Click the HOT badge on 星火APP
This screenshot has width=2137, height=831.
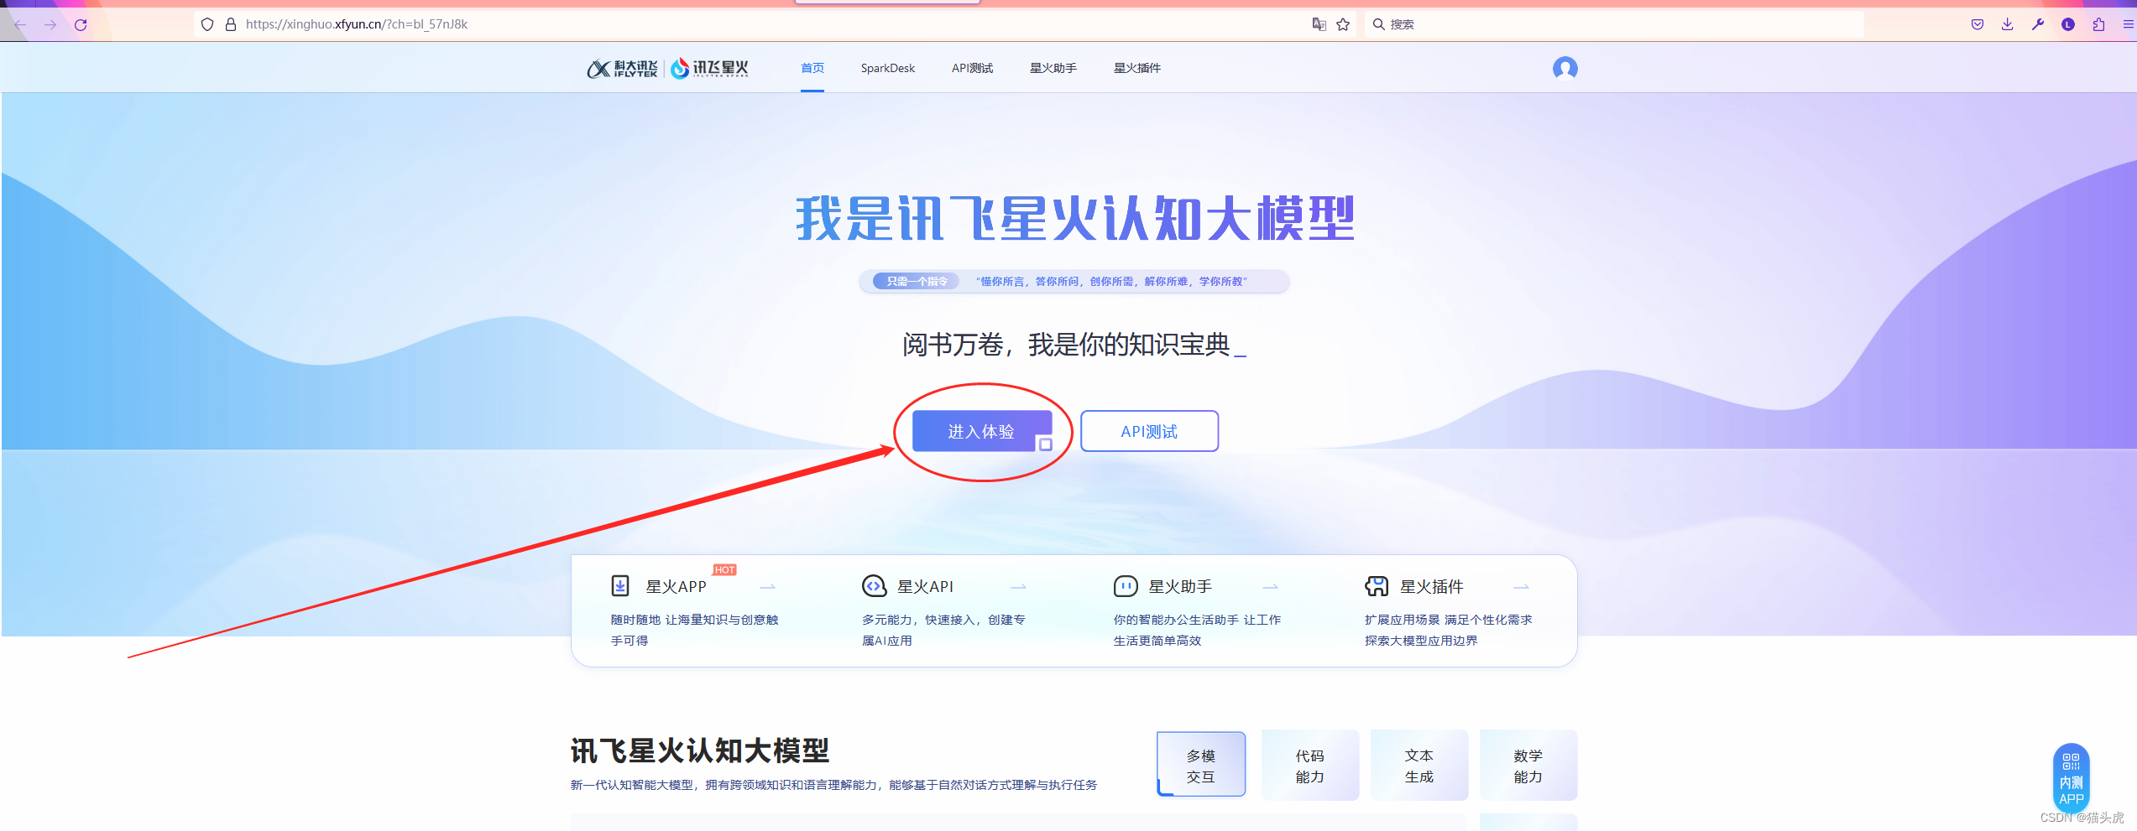724,570
